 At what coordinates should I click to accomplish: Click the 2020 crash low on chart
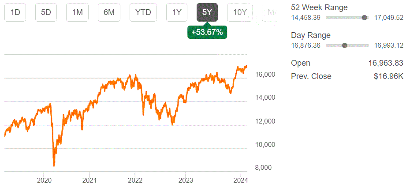click(54, 165)
